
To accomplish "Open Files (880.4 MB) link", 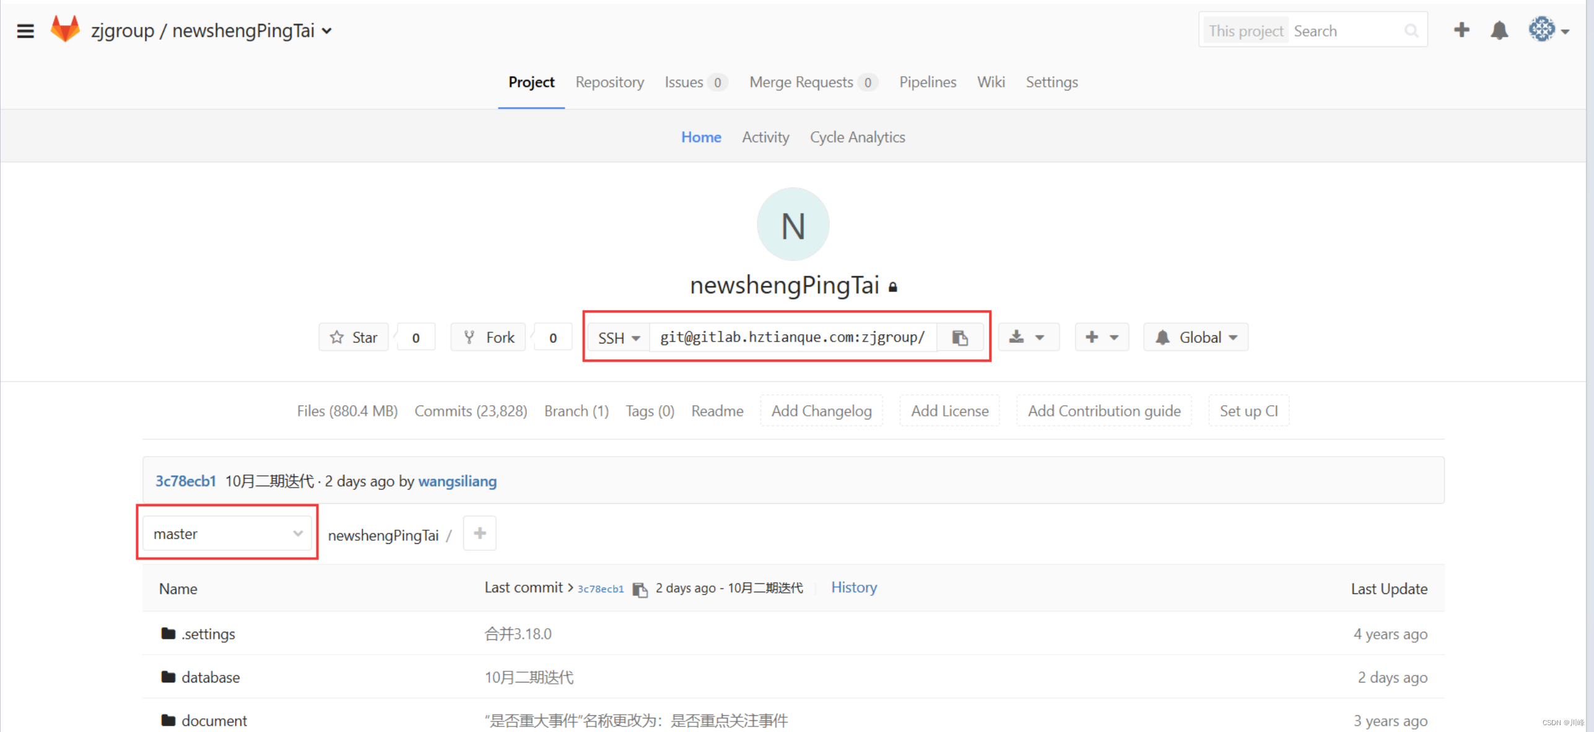I will click(x=347, y=411).
